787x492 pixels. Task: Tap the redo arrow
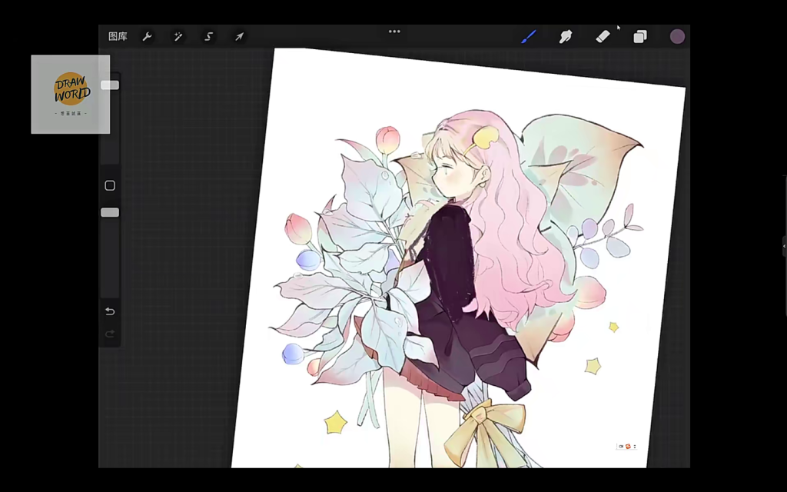point(109,334)
